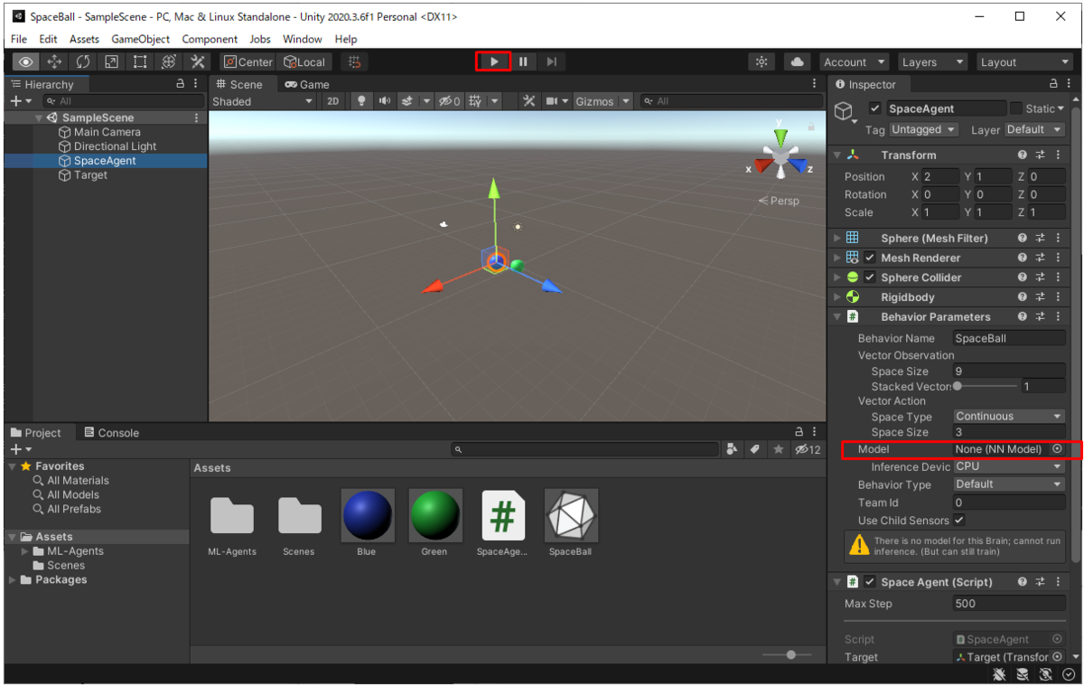Disable the Mesh Renderer checkbox

pyautogui.click(x=871, y=258)
